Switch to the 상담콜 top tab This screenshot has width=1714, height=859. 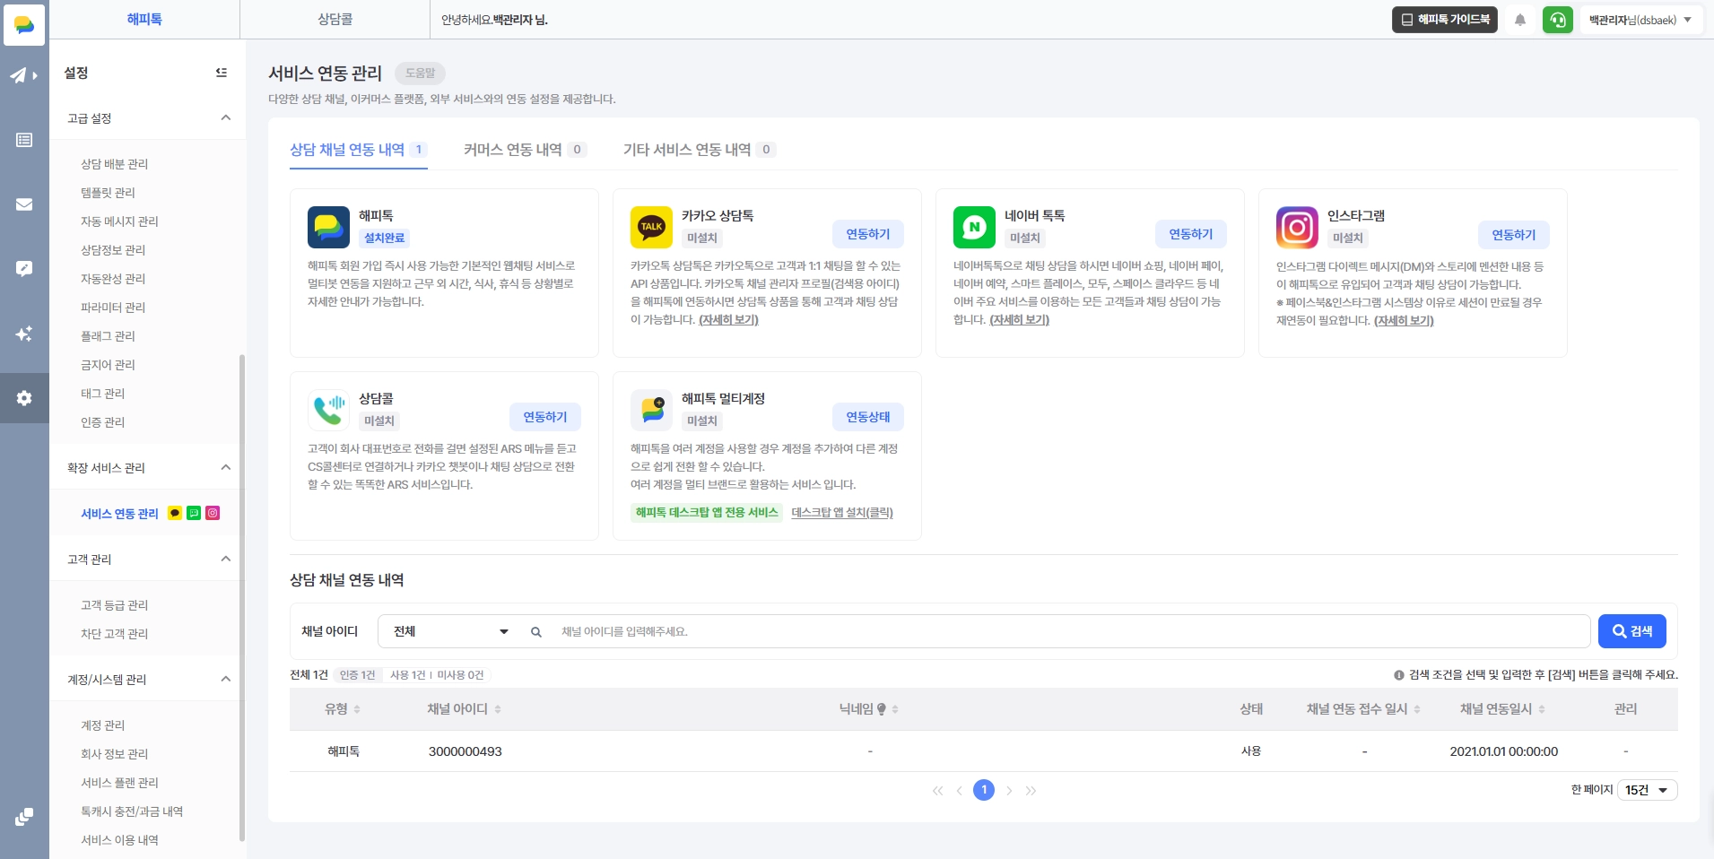click(x=335, y=20)
